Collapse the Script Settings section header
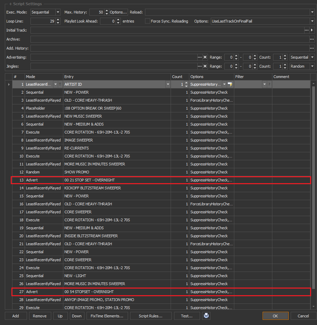The width and height of the screenshot is (317, 325). tap(25, 4)
